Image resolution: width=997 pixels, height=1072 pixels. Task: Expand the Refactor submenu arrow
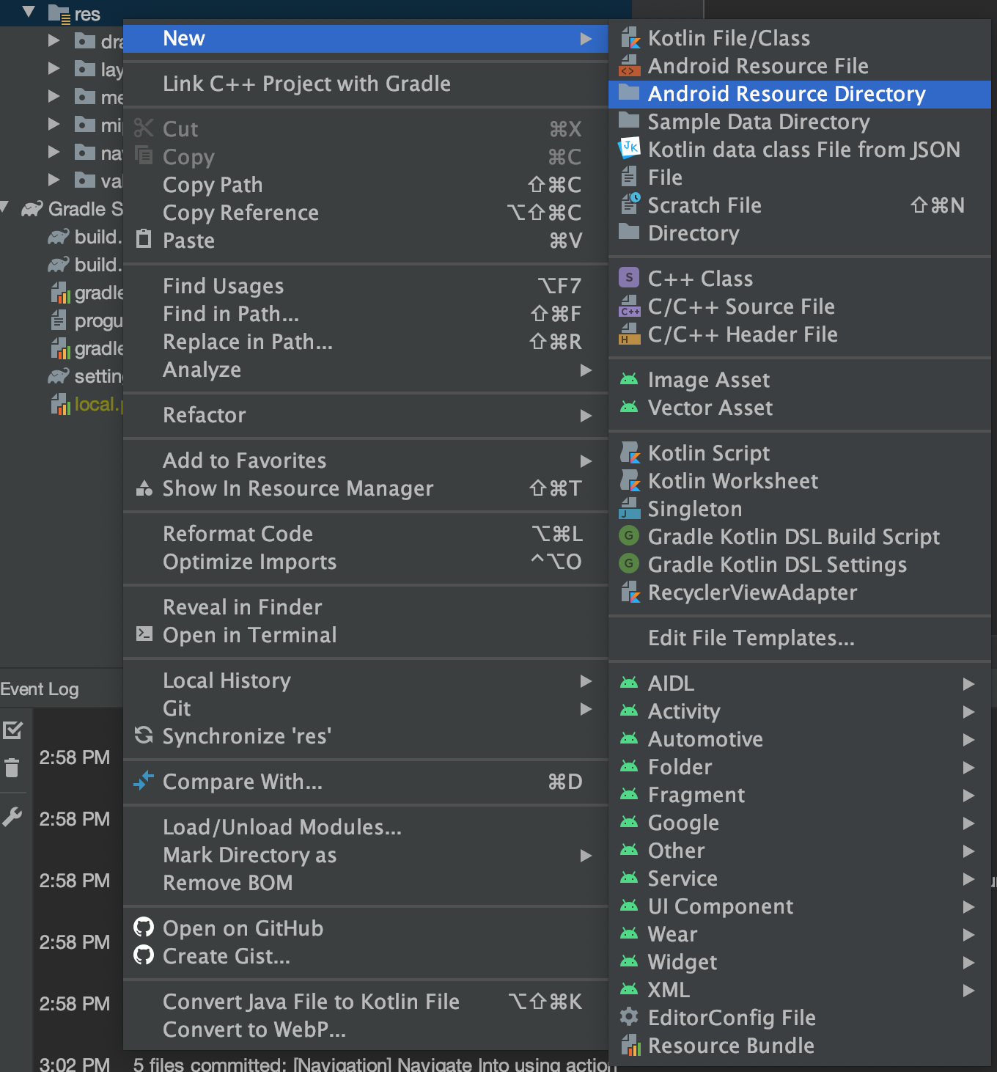coord(586,415)
